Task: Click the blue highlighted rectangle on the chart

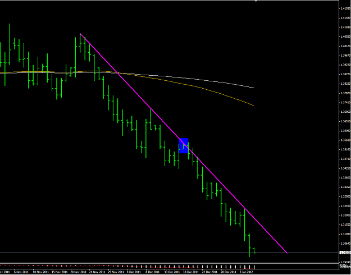Action: click(184, 146)
